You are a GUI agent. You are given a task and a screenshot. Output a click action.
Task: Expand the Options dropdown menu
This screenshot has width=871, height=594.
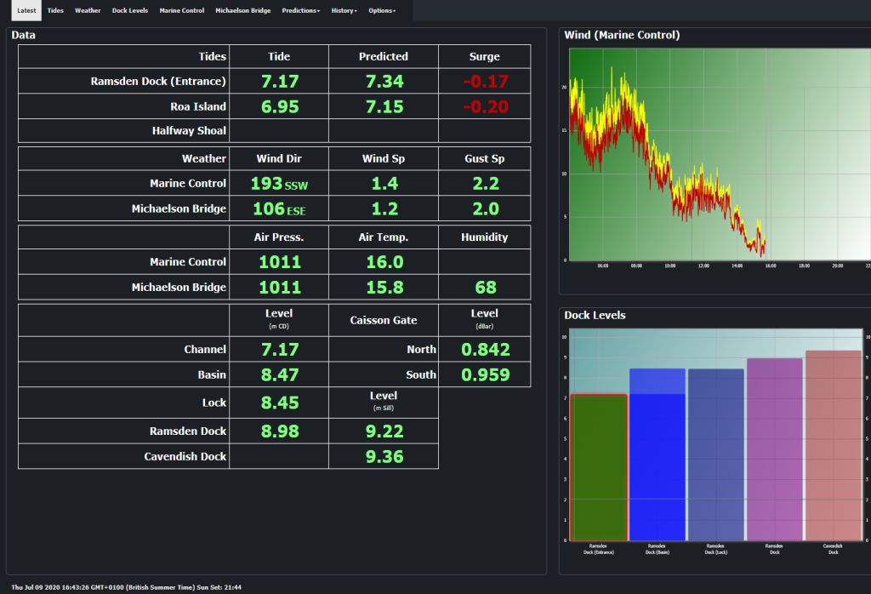(x=382, y=10)
